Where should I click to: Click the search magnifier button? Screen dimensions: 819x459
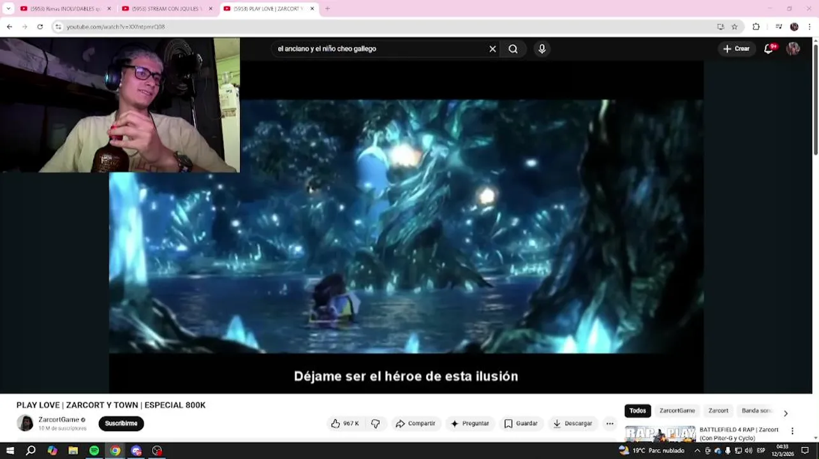tap(513, 49)
